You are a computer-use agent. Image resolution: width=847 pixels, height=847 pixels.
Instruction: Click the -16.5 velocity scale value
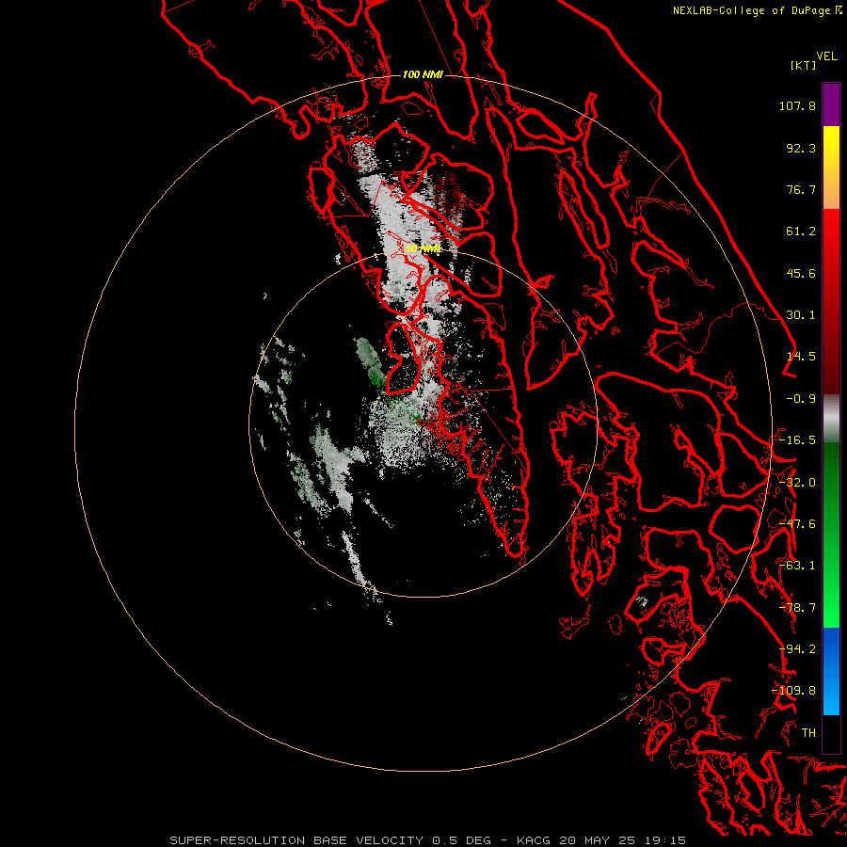[x=797, y=440]
